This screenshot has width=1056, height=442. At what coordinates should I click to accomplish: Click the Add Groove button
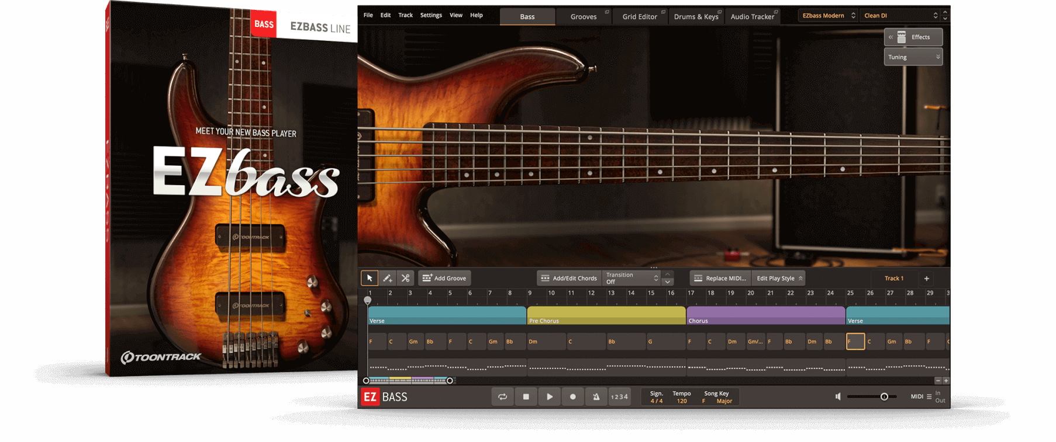pos(444,279)
